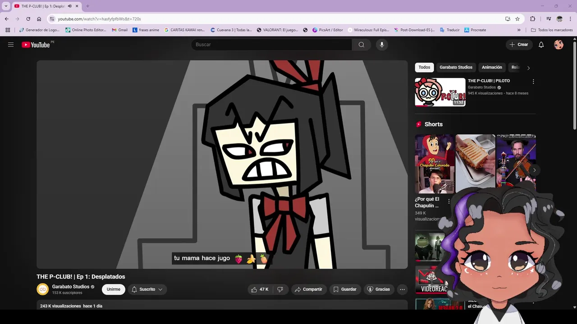Open the YouTube guide hamburger menu
Viewport: 577px width, 324px height.
11,45
